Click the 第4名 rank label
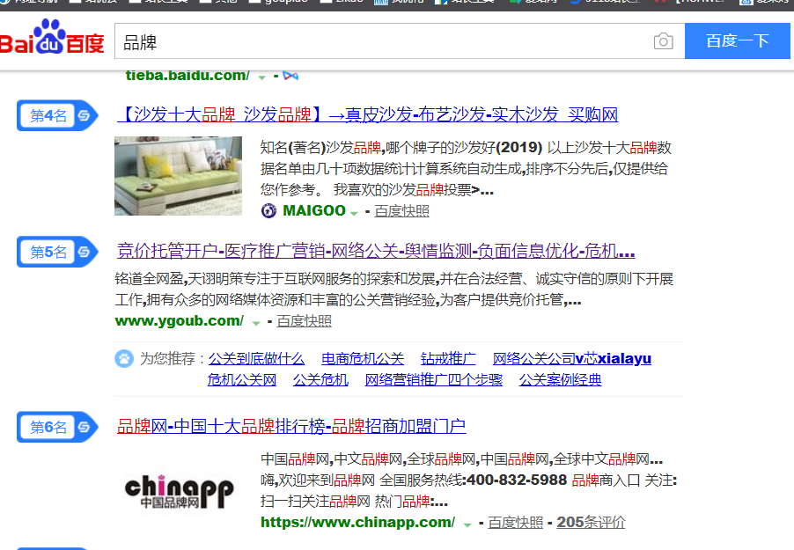This screenshot has height=550, width=794. pyautogui.click(x=48, y=115)
